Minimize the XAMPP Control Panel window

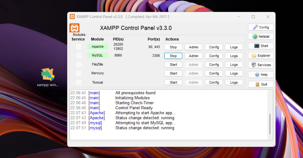pos(239,17)
